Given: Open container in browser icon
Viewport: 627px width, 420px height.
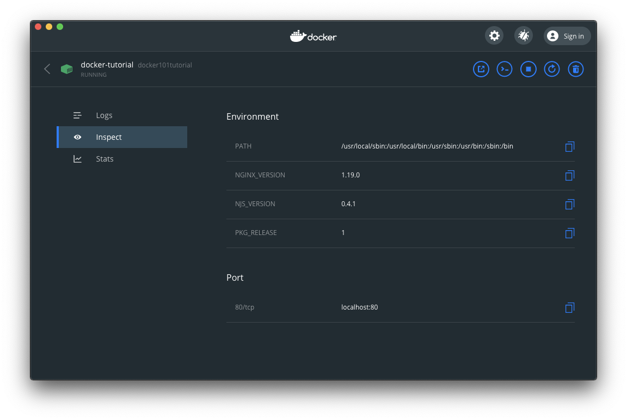Looking at the screenshot, I should point(481,69).
